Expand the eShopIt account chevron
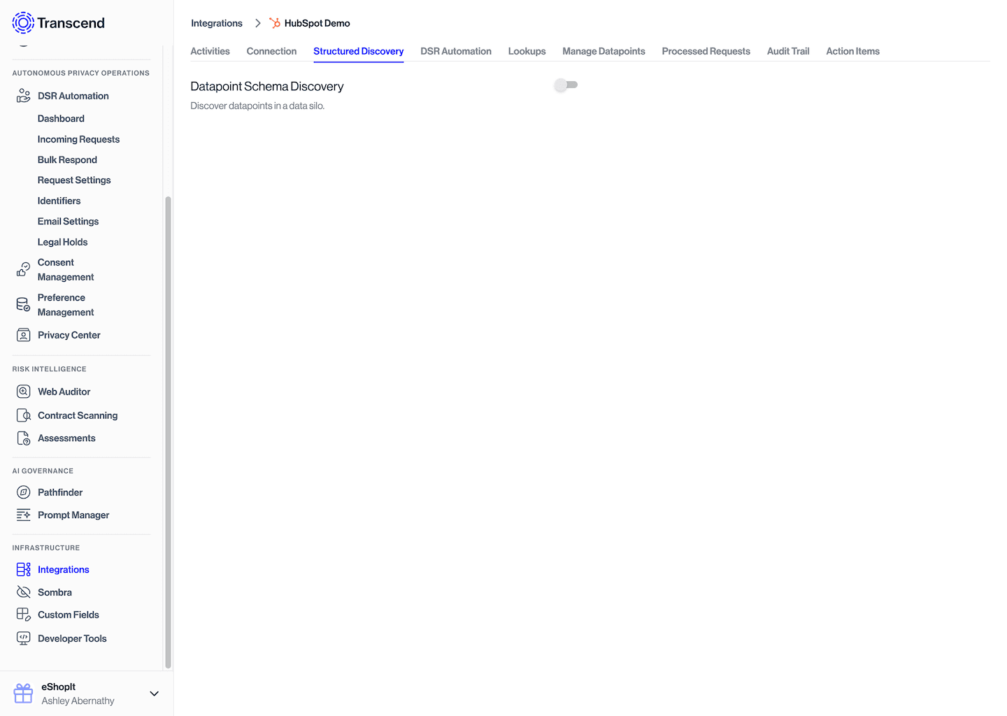The height and width of the screenshot is (716, 1007). tap(154, 693)
